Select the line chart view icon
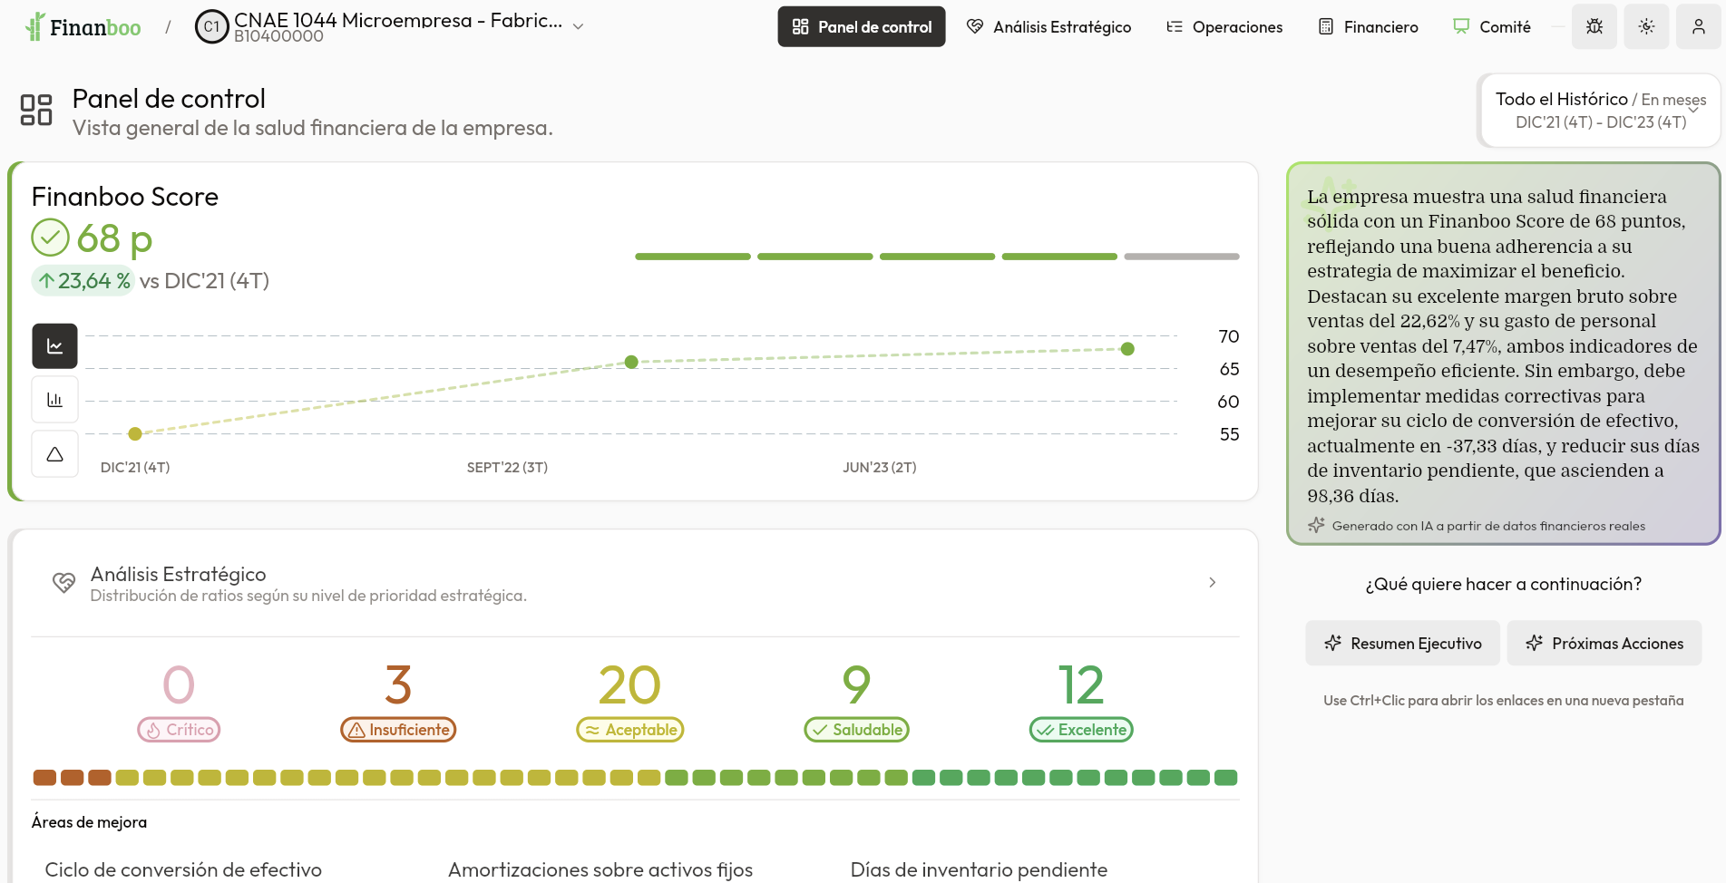This screenshot has width=1726, height=883. [x=55, y=346]
